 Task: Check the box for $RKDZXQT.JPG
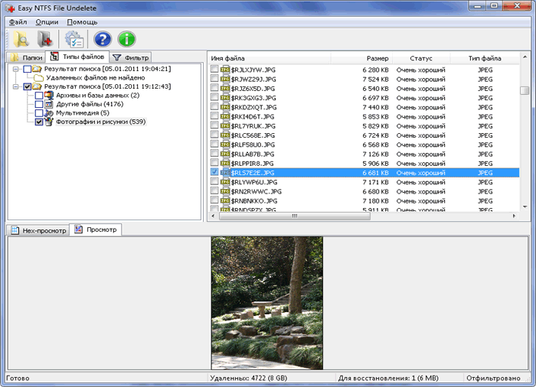tap(214, 106)
